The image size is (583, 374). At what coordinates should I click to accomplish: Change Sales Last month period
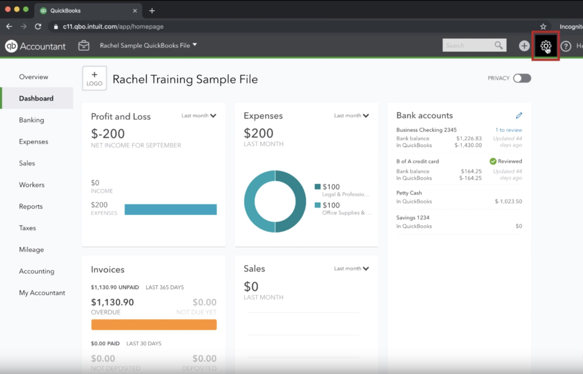point(351,269)
